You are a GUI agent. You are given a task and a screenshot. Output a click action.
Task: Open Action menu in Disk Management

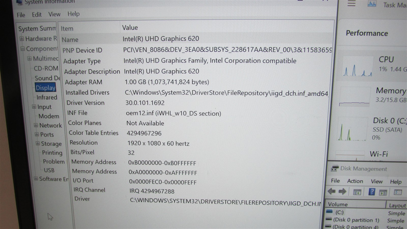coord(355,181)
